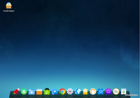Open the file manager home folder icon
Image resolution: width=140 pixels, height=98 pixels.
pos(32,92)
